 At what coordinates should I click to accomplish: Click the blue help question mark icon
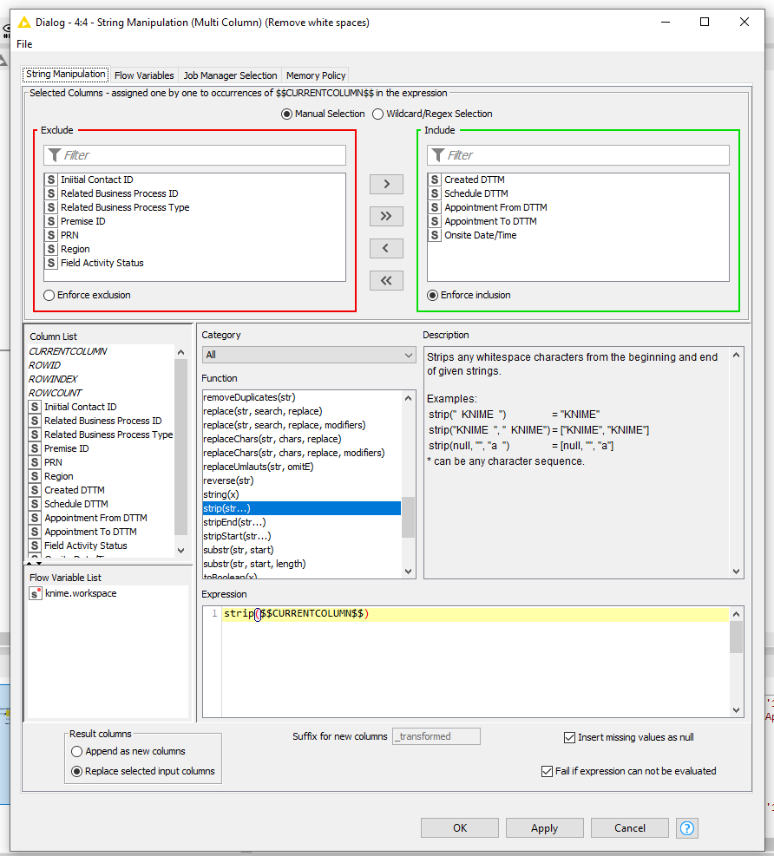[x=687, y=827]
